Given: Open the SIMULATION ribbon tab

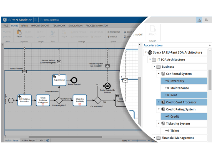Looking at the screenshot, I should pos(76,26).
